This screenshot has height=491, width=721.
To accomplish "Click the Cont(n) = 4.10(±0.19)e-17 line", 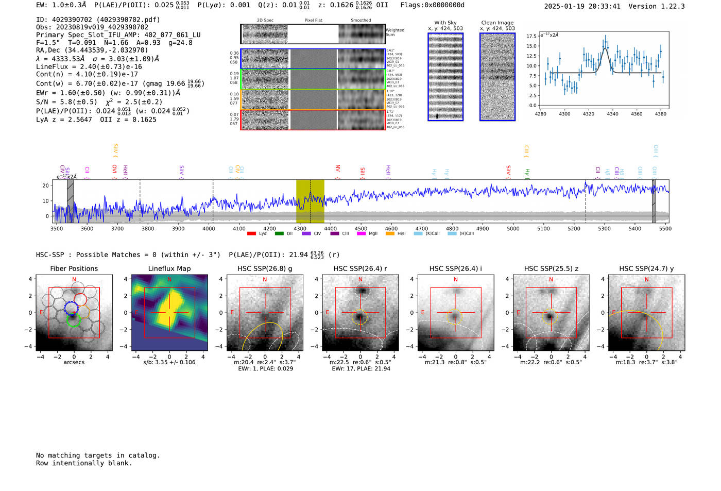I will point(87,74).
